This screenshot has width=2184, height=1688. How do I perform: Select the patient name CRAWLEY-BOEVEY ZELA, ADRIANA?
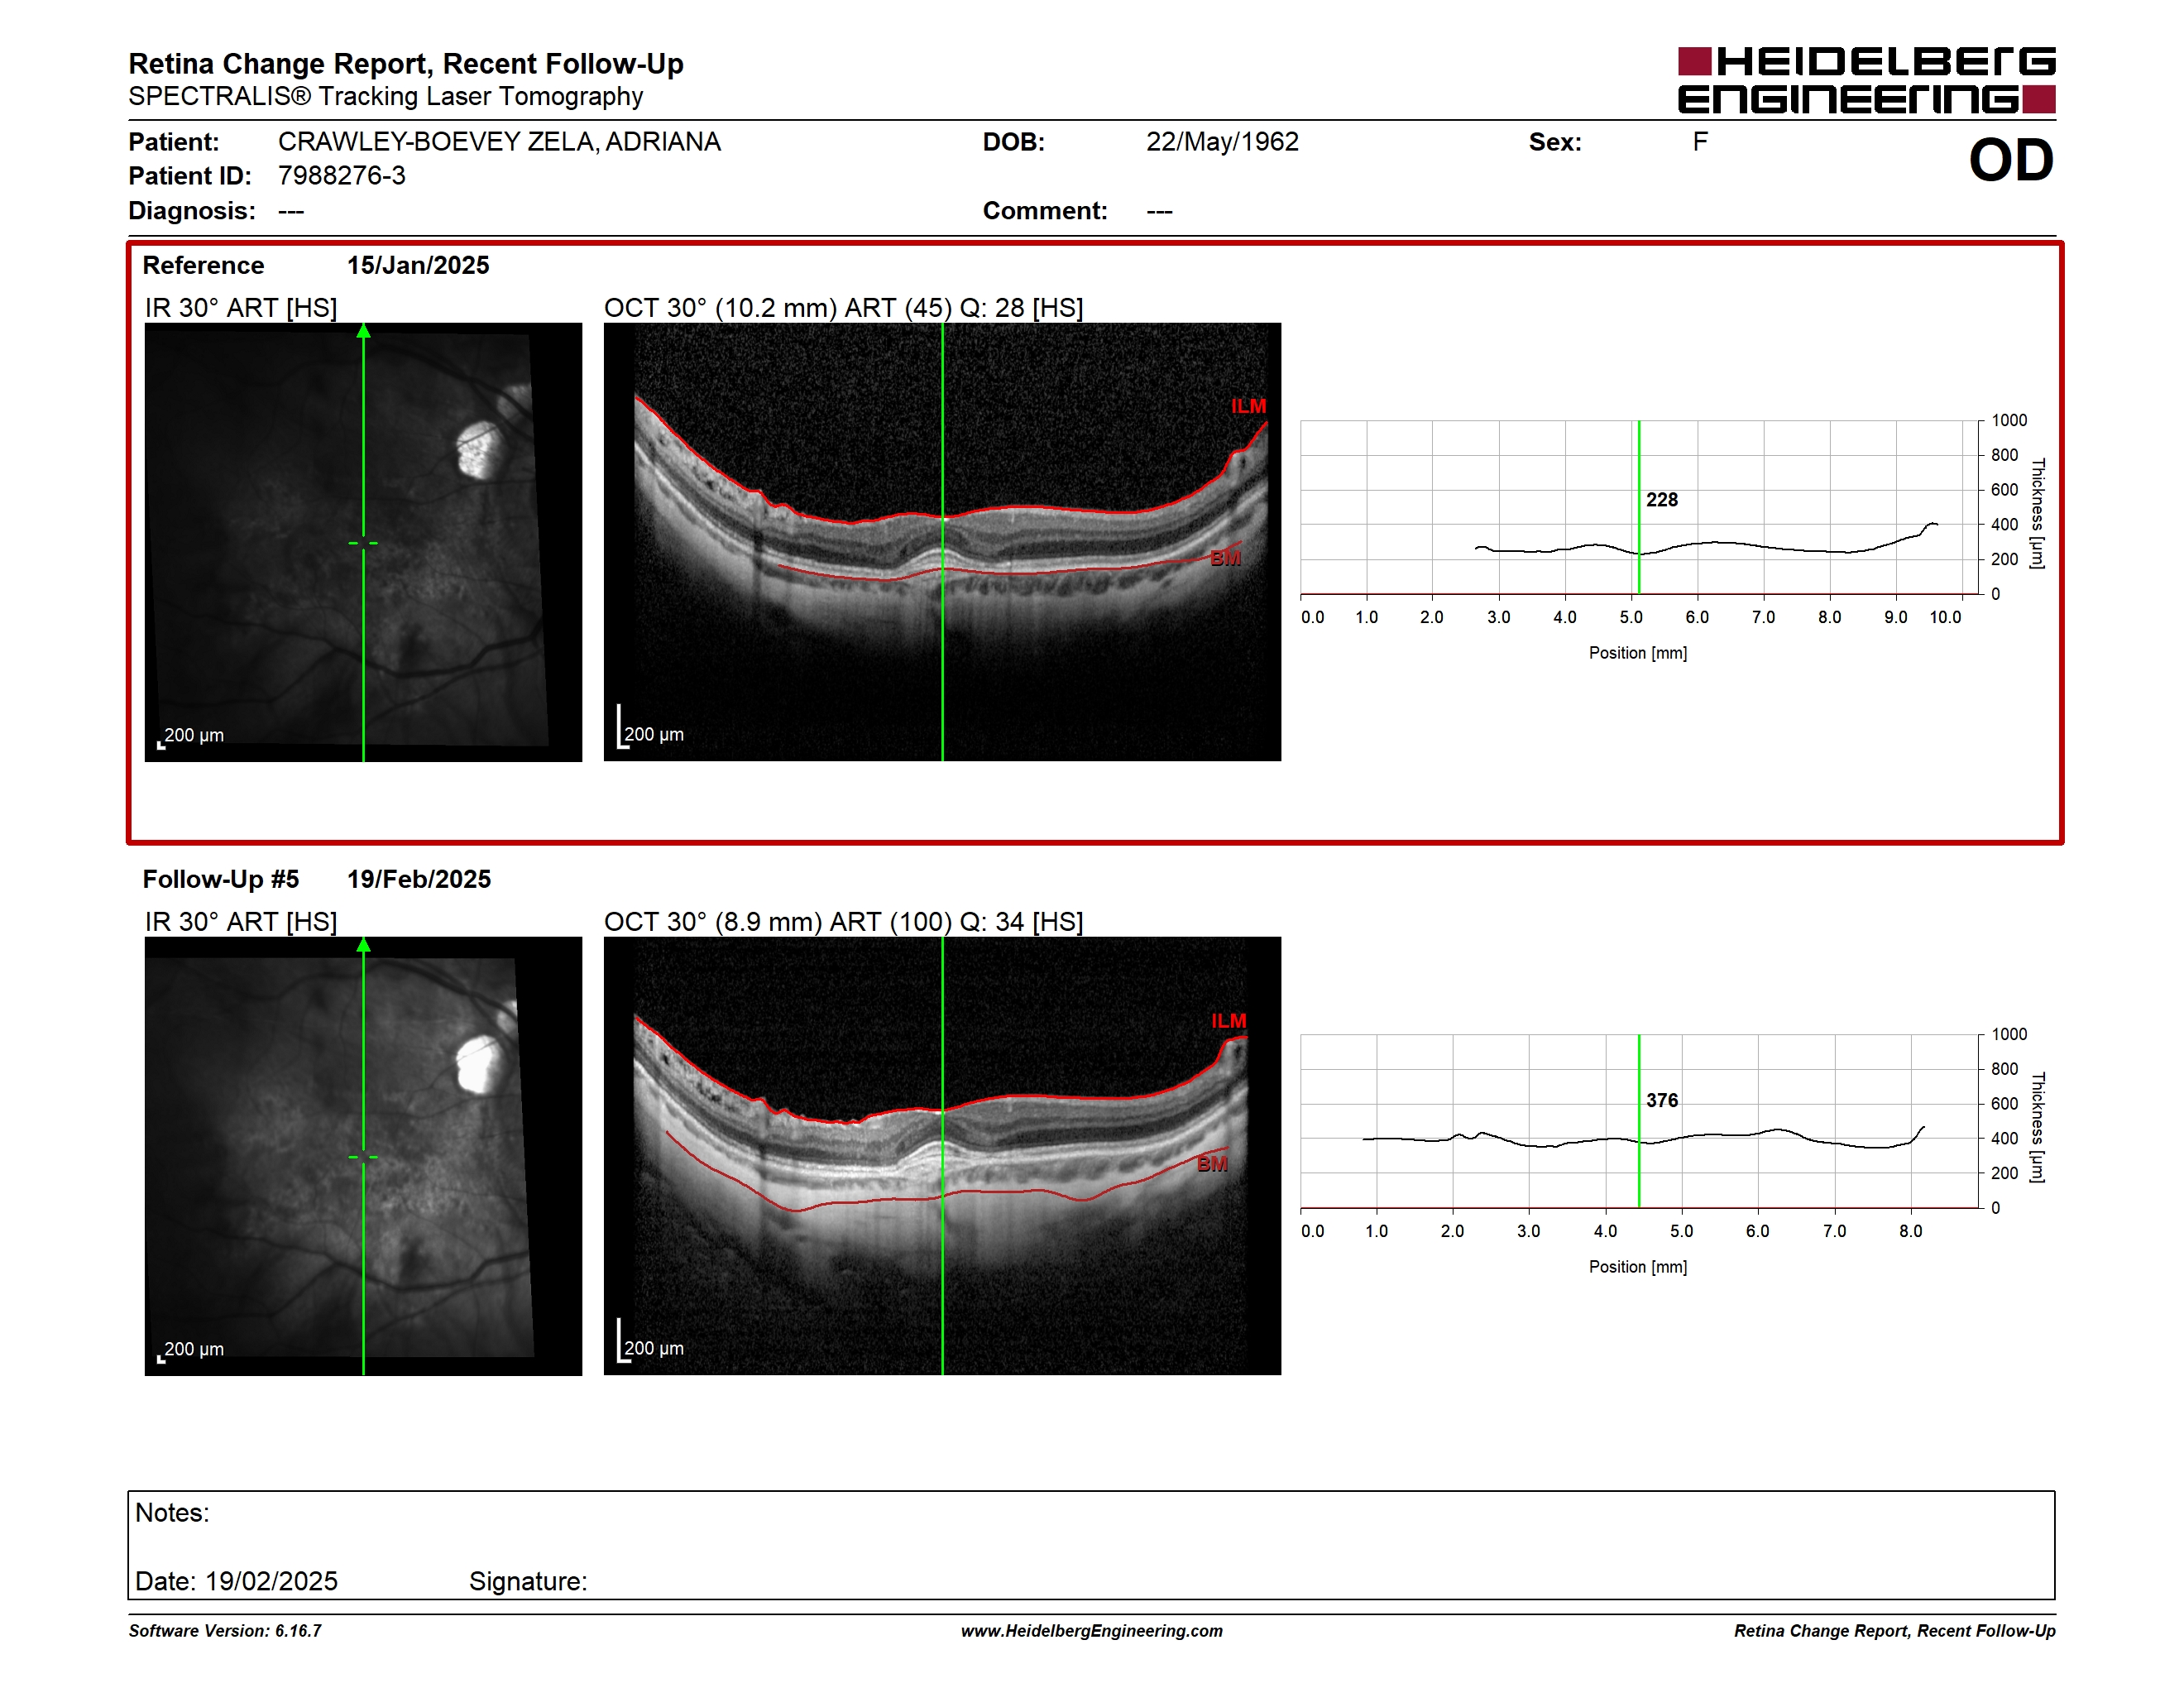(x=499, y=142)
